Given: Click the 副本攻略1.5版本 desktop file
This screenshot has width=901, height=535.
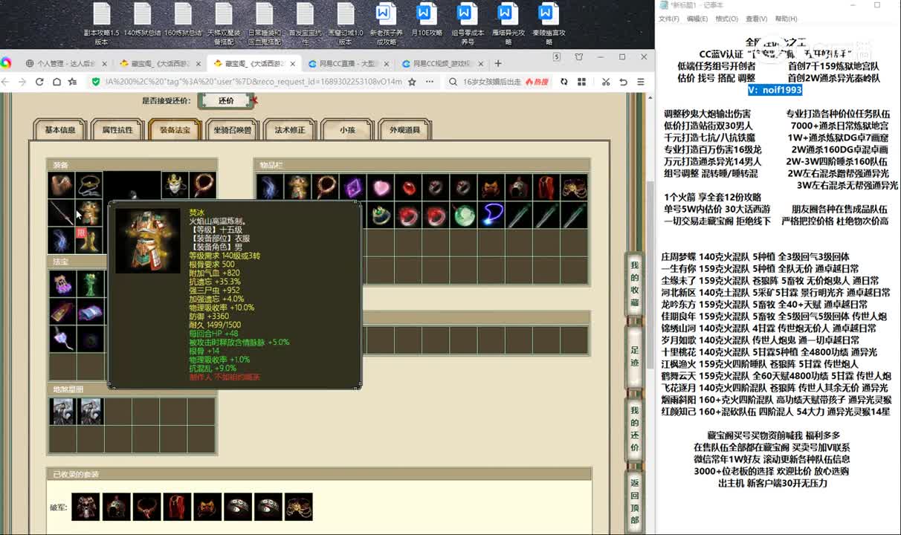Looking at the screenshot, I should point(101,24).
